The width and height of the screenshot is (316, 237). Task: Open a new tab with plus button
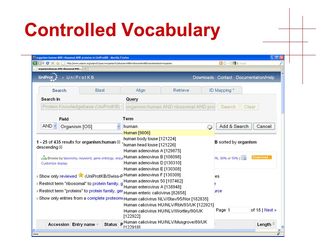click(x=85, y=69)
